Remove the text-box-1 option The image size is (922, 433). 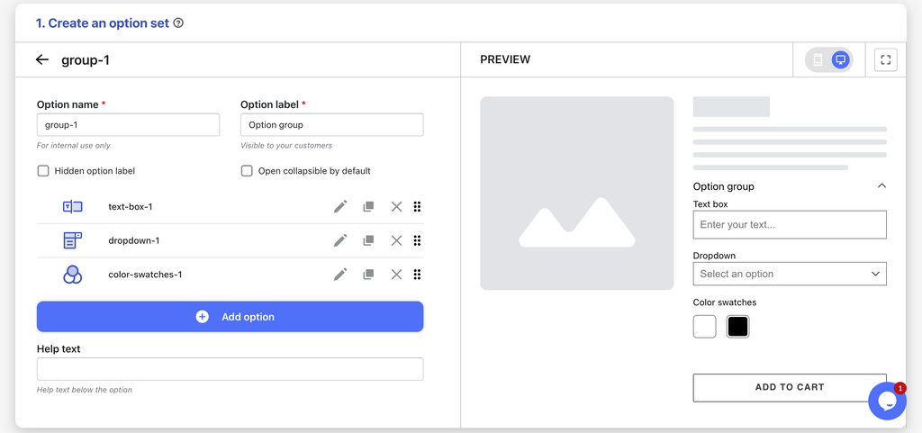[397, 207]
